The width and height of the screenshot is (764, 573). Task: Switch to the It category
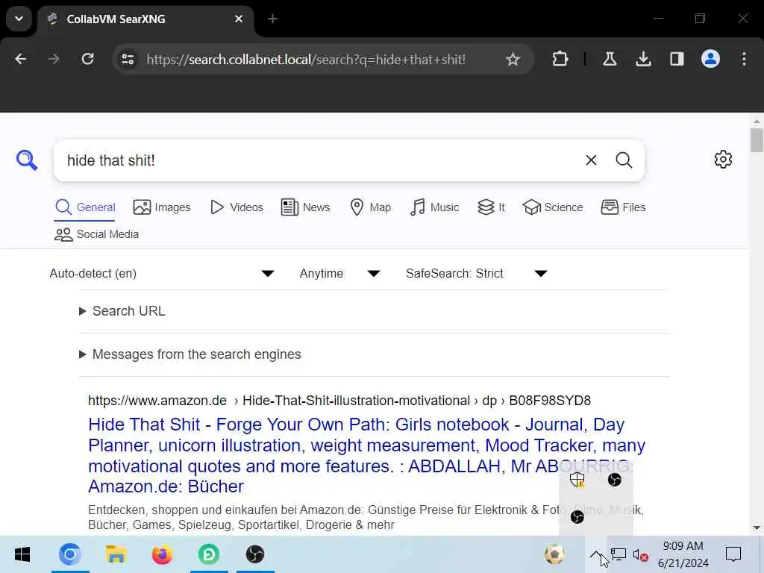coord(491,207)
